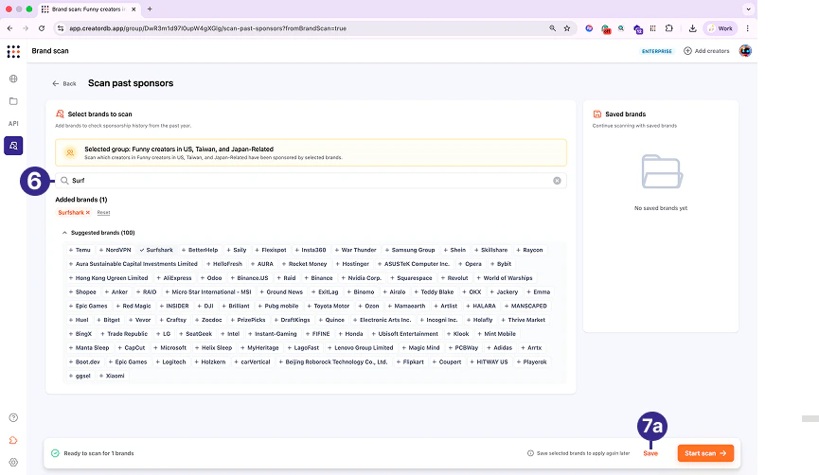
Task: Open the settings gear in sidebar
Action: point(13,463)
